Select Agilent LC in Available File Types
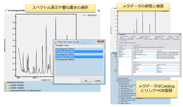 pos(125,52)
